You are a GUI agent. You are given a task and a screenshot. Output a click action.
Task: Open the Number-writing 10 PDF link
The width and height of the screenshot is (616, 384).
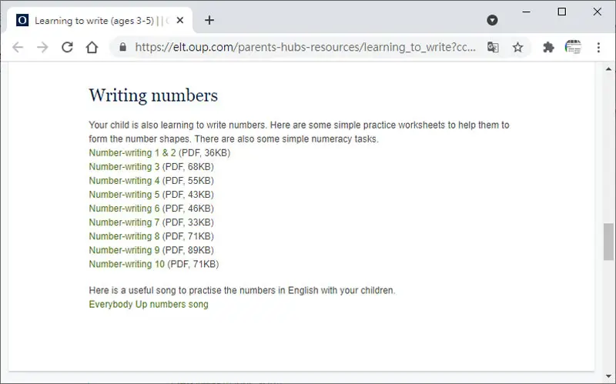(126, 264)
